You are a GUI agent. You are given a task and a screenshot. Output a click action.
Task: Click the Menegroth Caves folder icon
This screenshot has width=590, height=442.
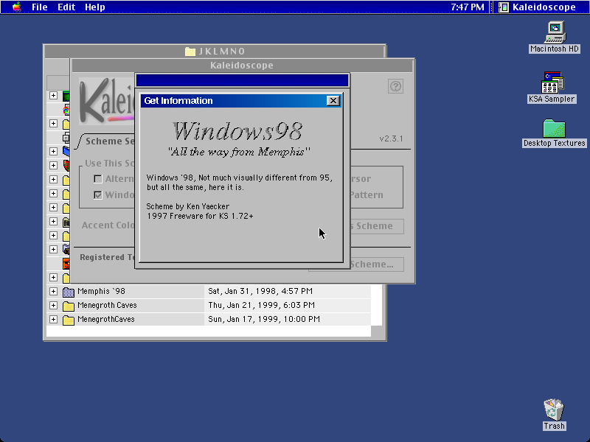[x=68, y=306]
